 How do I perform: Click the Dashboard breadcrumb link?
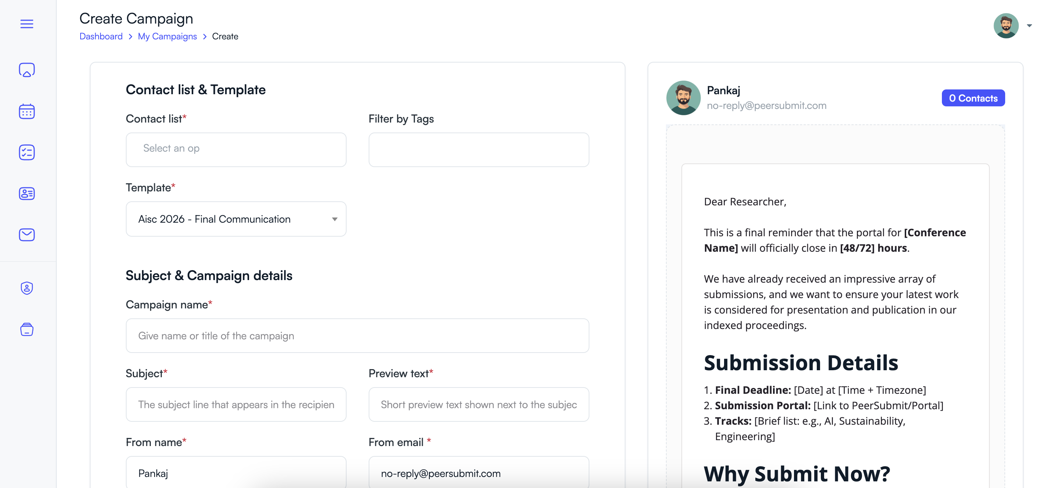101,36
